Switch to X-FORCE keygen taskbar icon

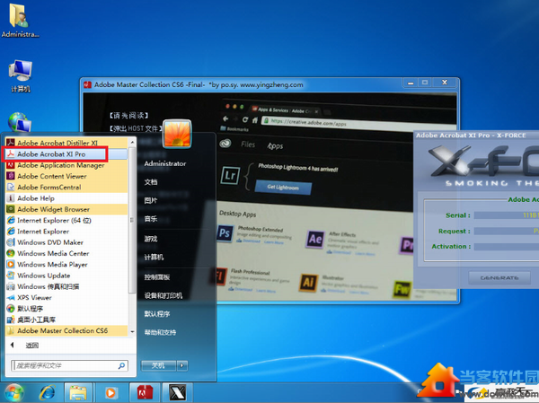pyautogui.click(x=177, y=392)
